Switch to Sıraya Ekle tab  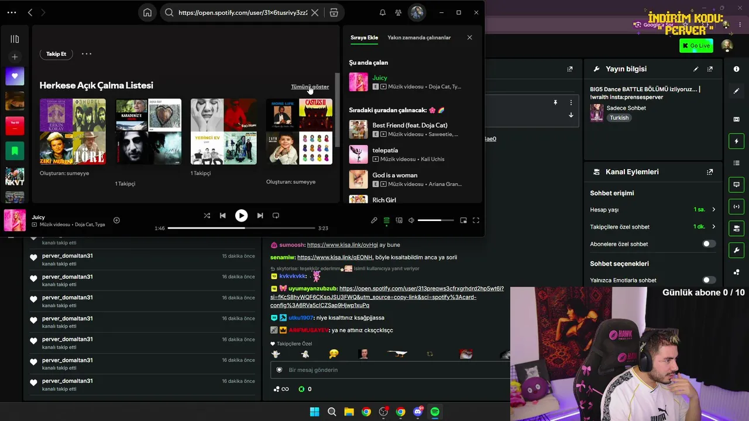coord(364,37)
